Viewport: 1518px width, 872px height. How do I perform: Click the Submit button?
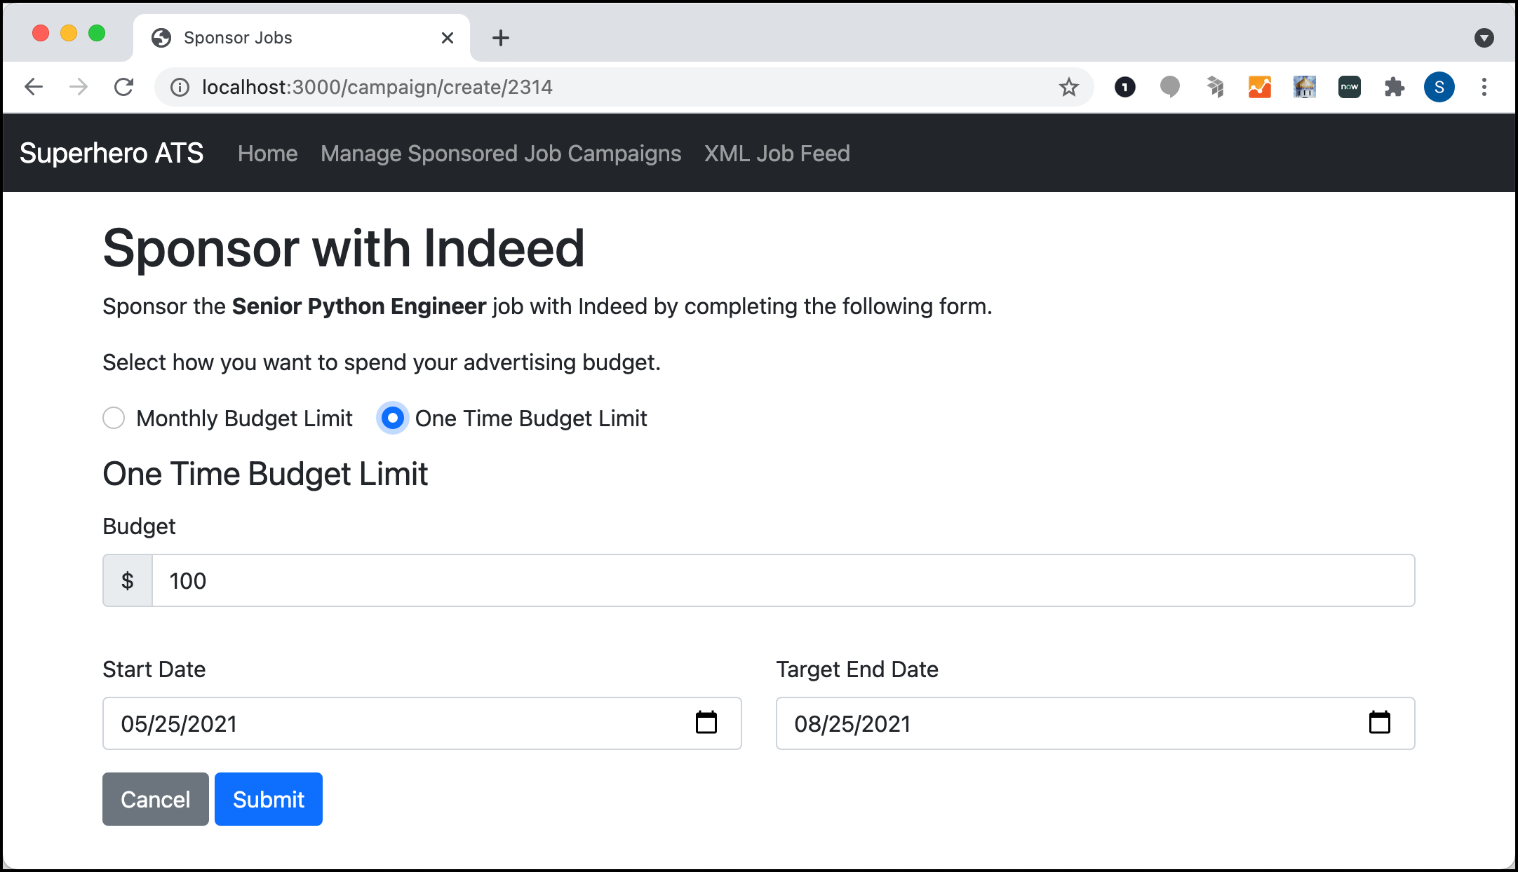tap(269, 799)
